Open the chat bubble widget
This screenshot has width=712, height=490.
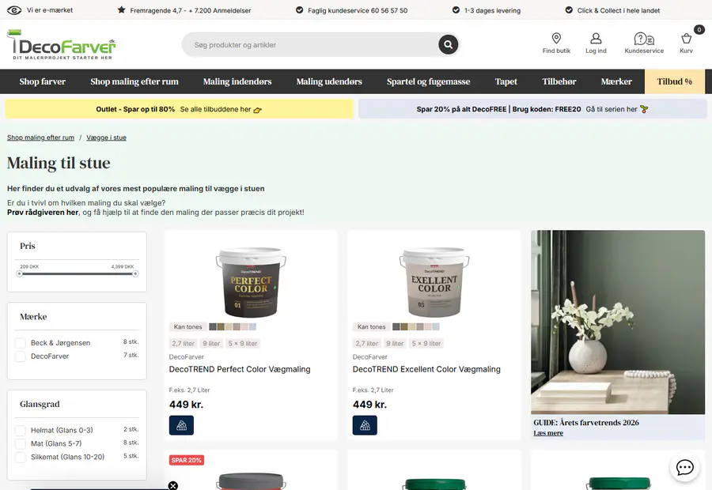click(x=684, y=467)
